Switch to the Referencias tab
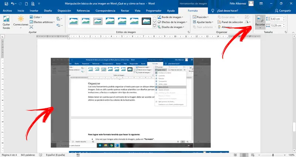The height and width of the screenshot is (157, 296). point(83,11)
